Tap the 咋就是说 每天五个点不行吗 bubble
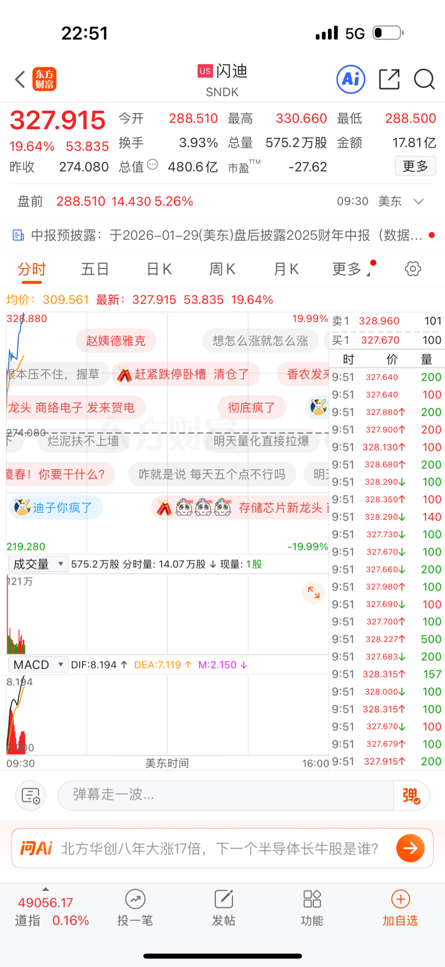 coord(212,475)
